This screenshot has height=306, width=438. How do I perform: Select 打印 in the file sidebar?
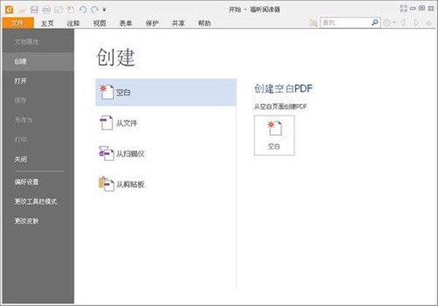pos(20,140)
